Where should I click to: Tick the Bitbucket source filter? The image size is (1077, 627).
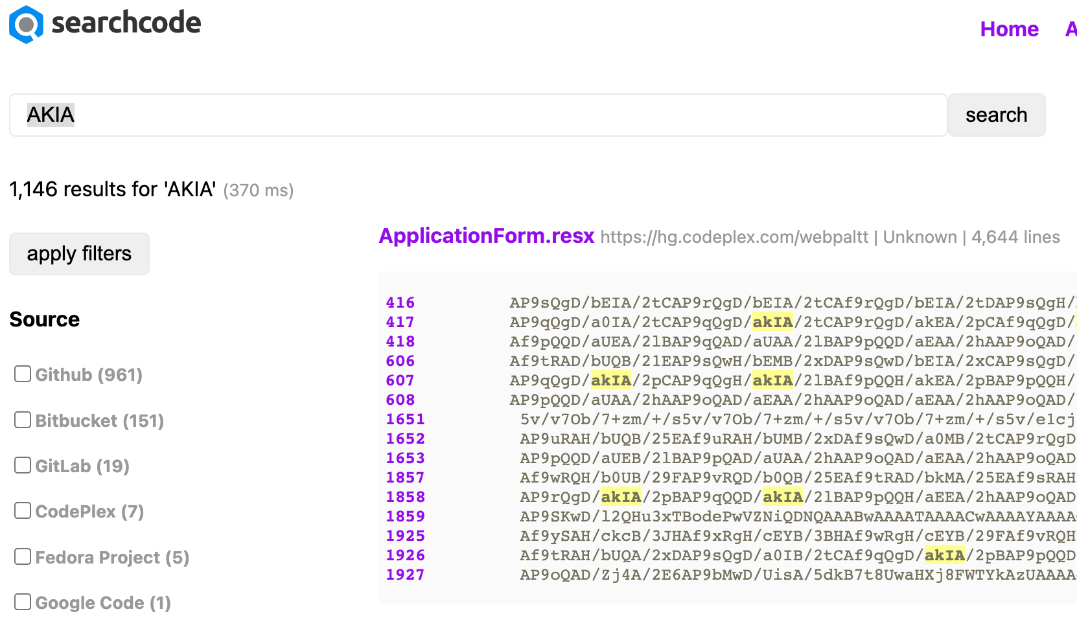(x=23, y=420)
